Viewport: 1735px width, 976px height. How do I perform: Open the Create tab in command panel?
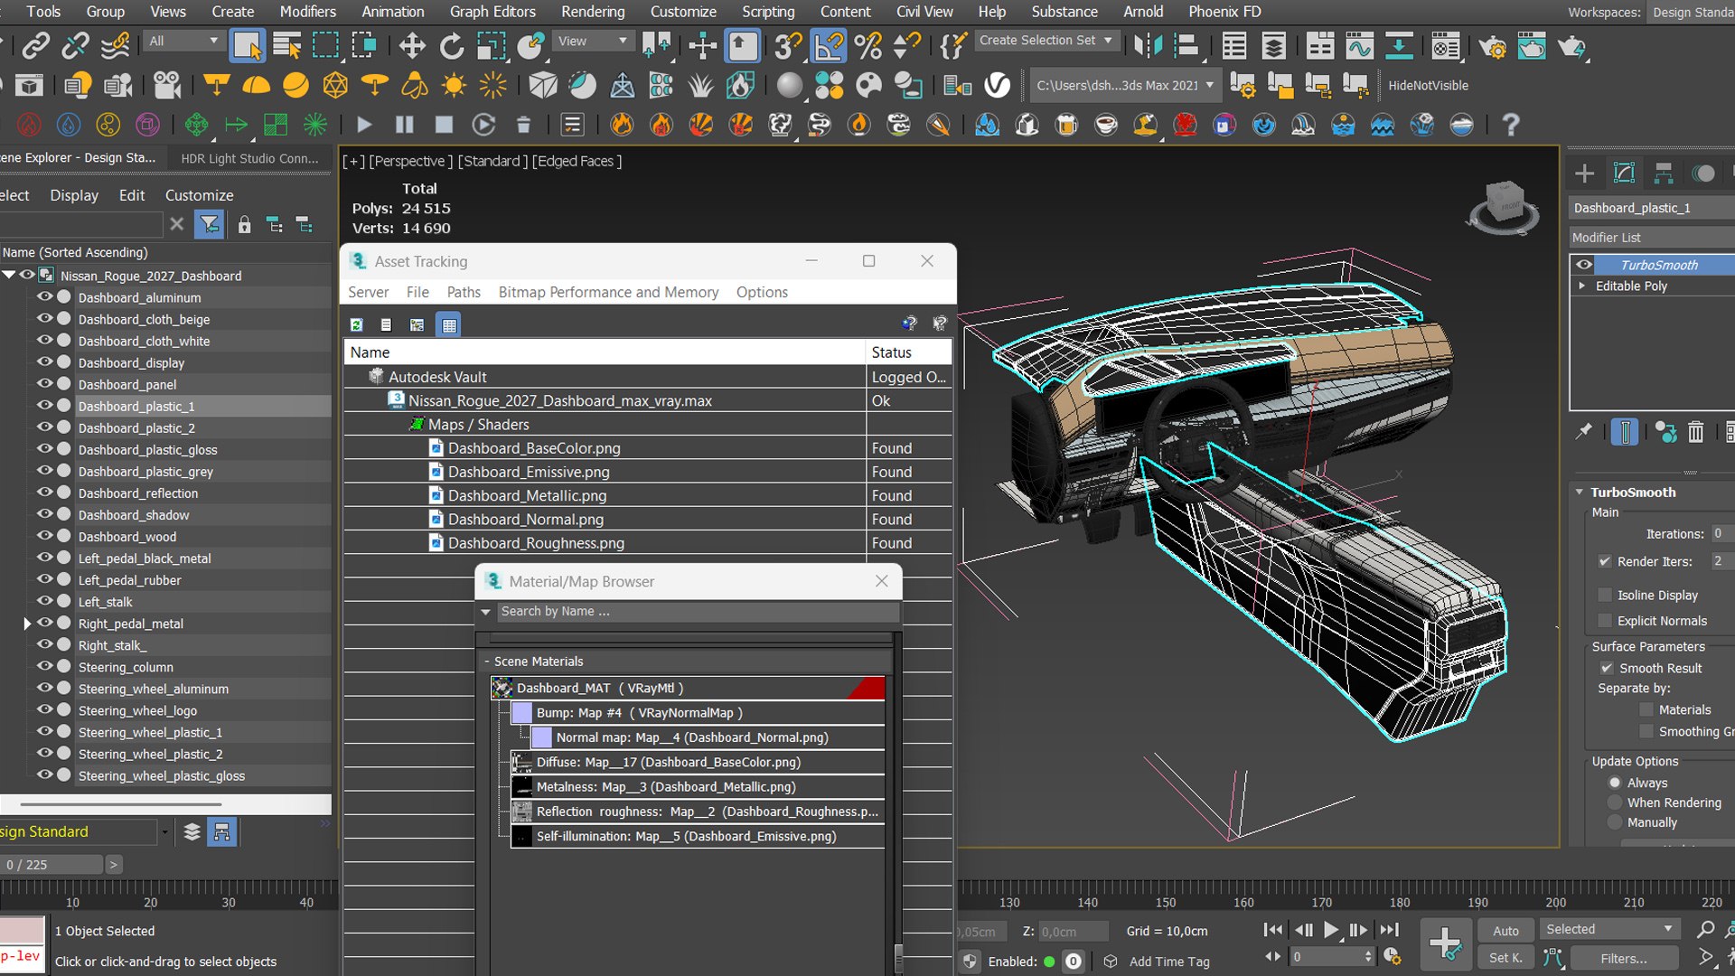click(x=1584, y=174)
